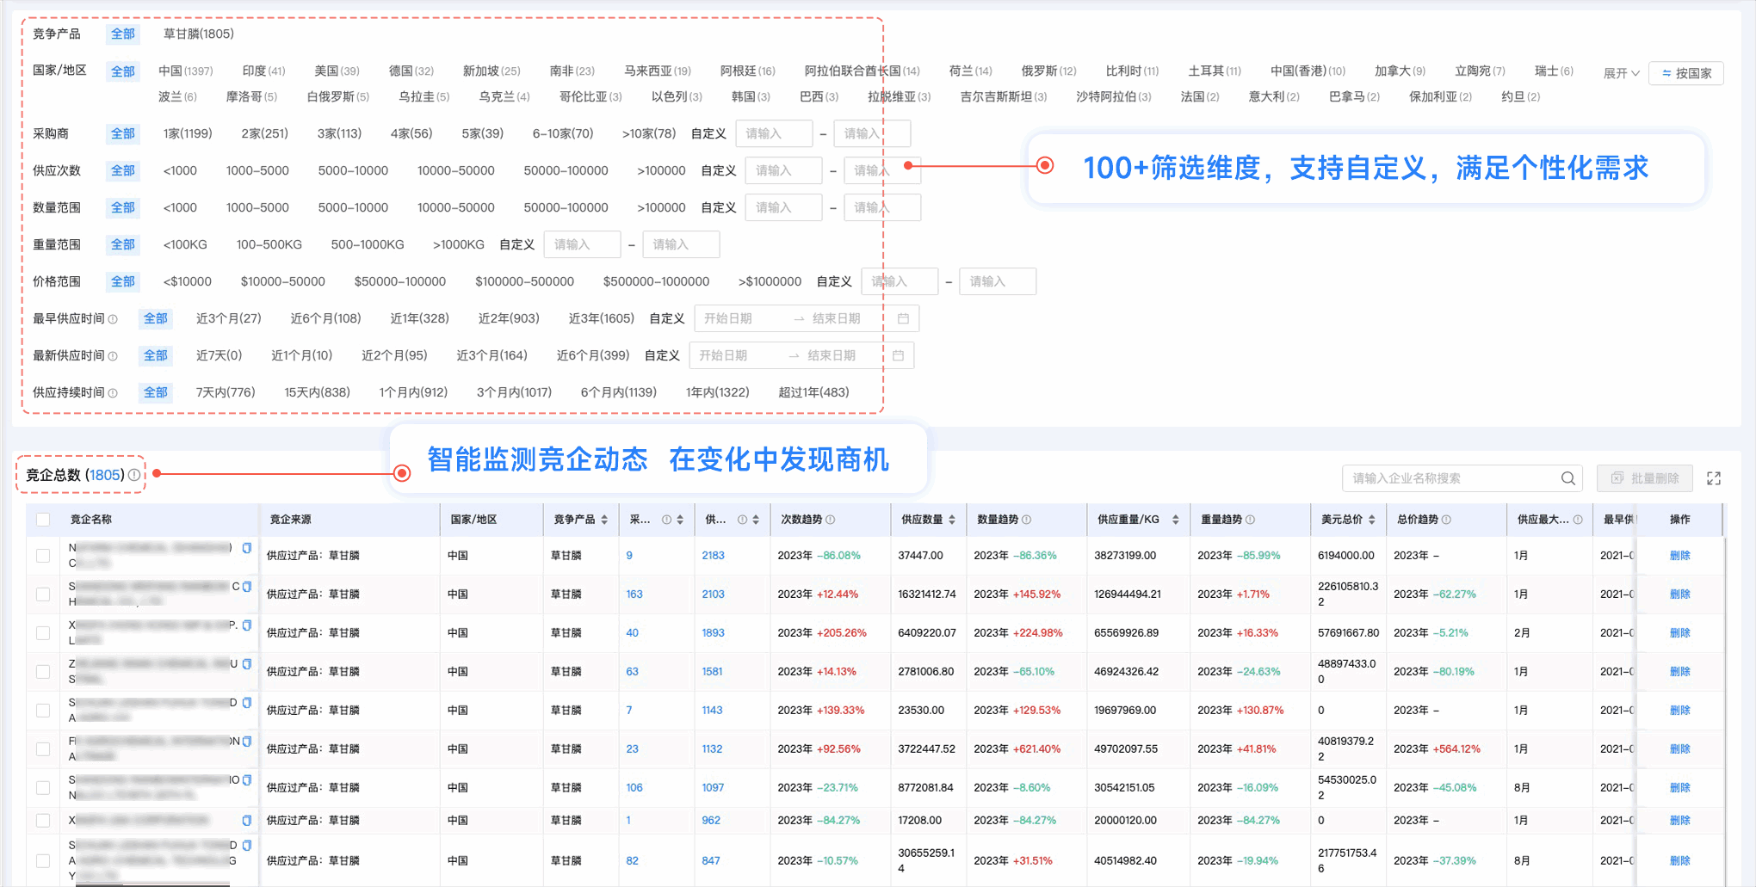Click the search magnifier icon in company search box

(x=1567, y=478)
